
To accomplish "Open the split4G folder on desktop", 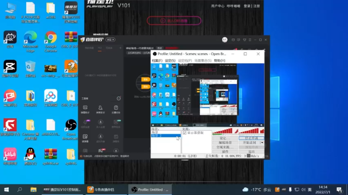I will (71, 156).
